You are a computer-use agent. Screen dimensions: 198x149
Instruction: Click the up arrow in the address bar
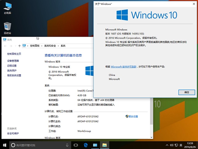coord(19,46)
